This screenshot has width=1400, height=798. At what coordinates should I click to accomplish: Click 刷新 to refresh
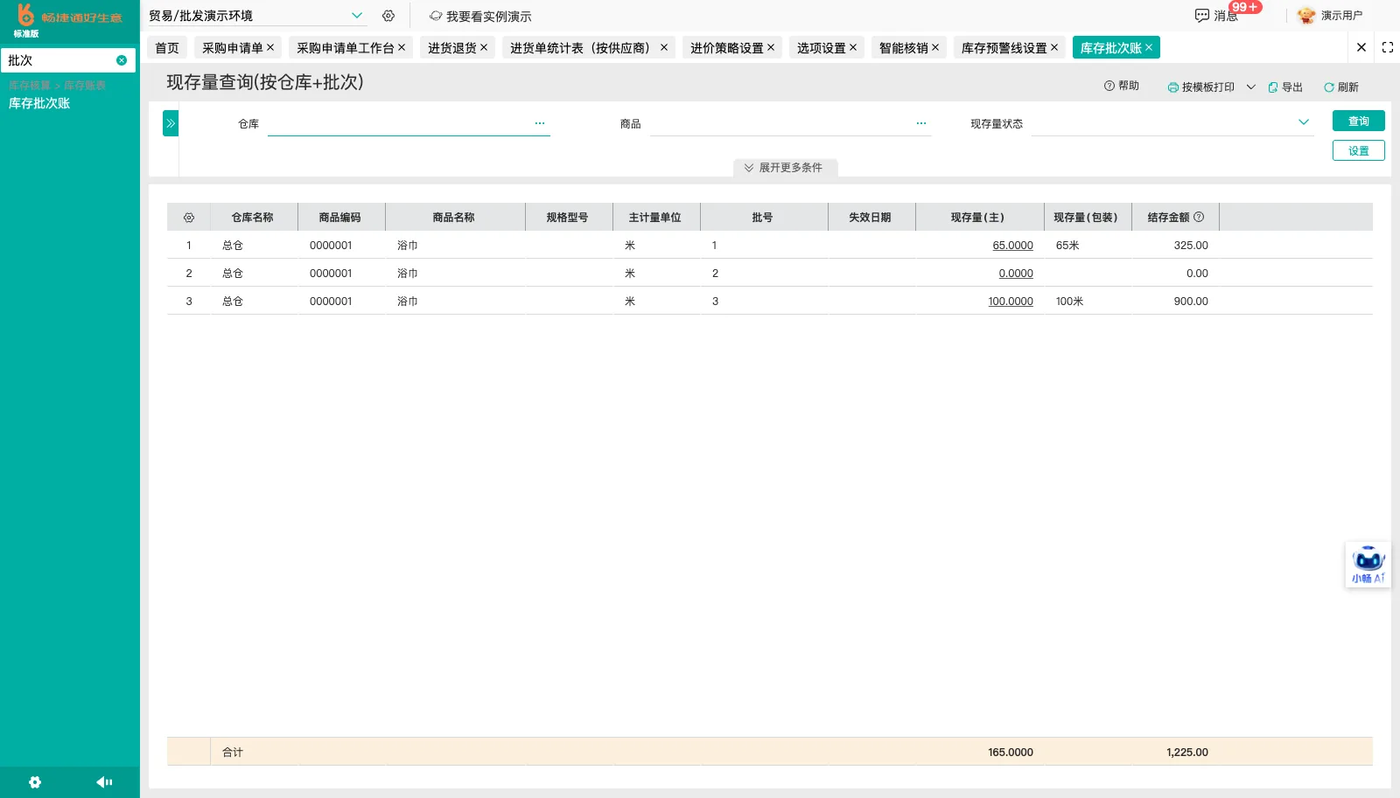tap(1341, 87)
